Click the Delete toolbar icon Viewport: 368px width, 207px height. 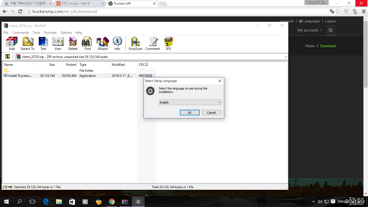pos(73,43)
